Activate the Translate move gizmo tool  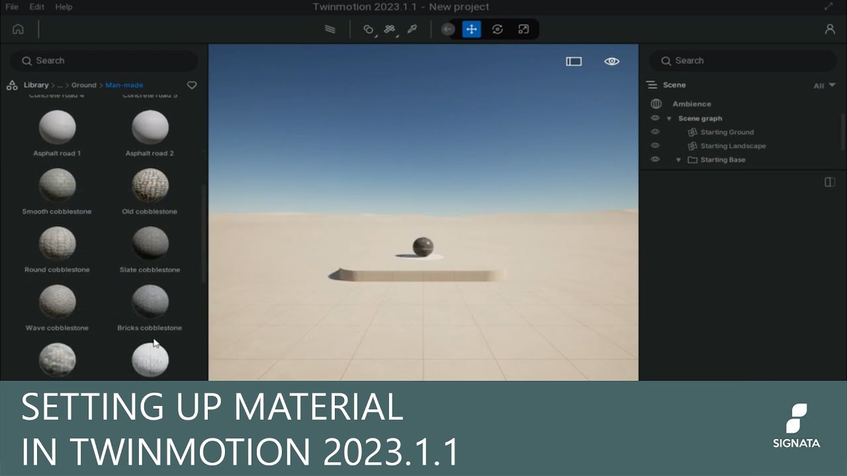pyautogui.click(x=471, y=29)
